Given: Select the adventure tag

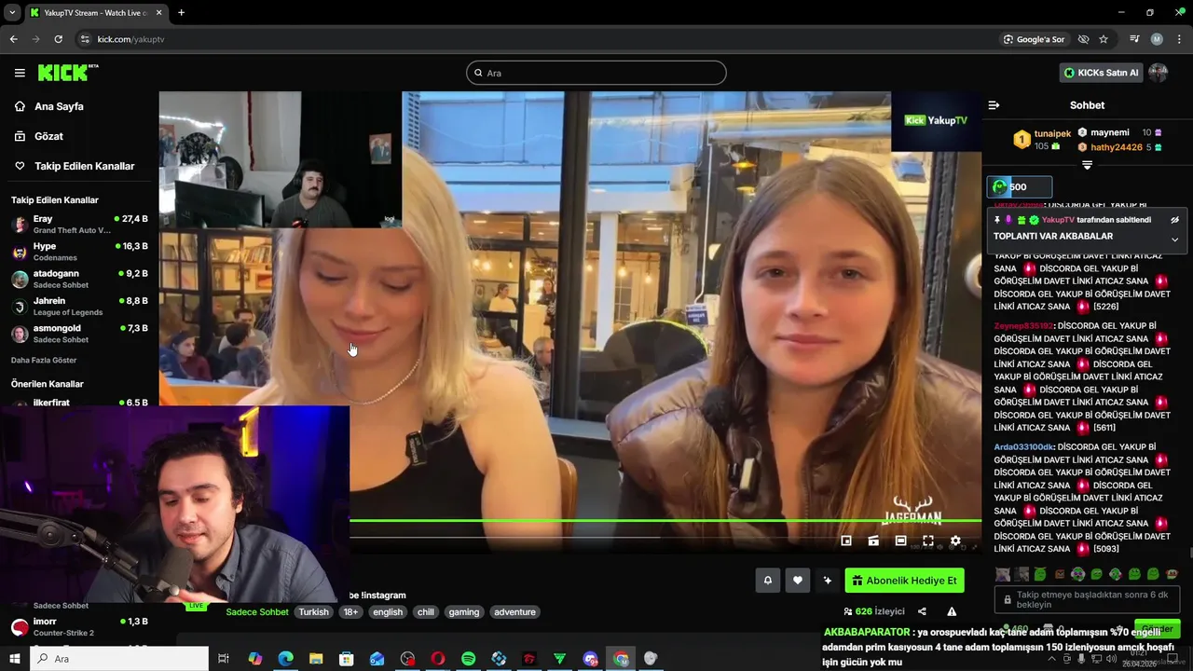Looking at the screenshot, I should coord(514,612).
